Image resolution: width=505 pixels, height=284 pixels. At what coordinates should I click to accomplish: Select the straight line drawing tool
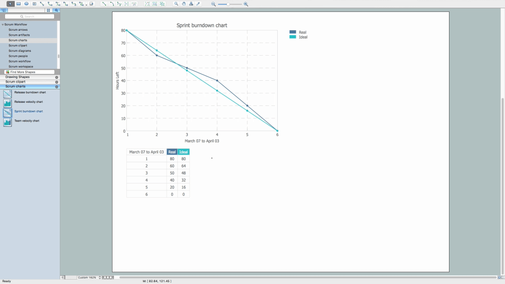click(x=104, y=4)
